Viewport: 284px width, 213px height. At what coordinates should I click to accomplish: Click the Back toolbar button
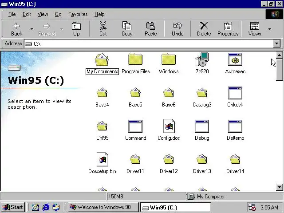click(17, 29)
